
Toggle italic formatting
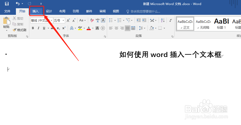38,28
